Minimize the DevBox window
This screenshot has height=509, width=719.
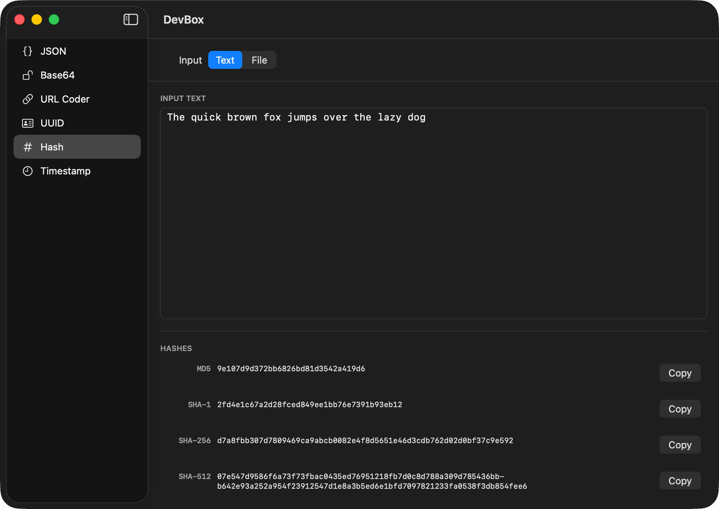(37, 19)
